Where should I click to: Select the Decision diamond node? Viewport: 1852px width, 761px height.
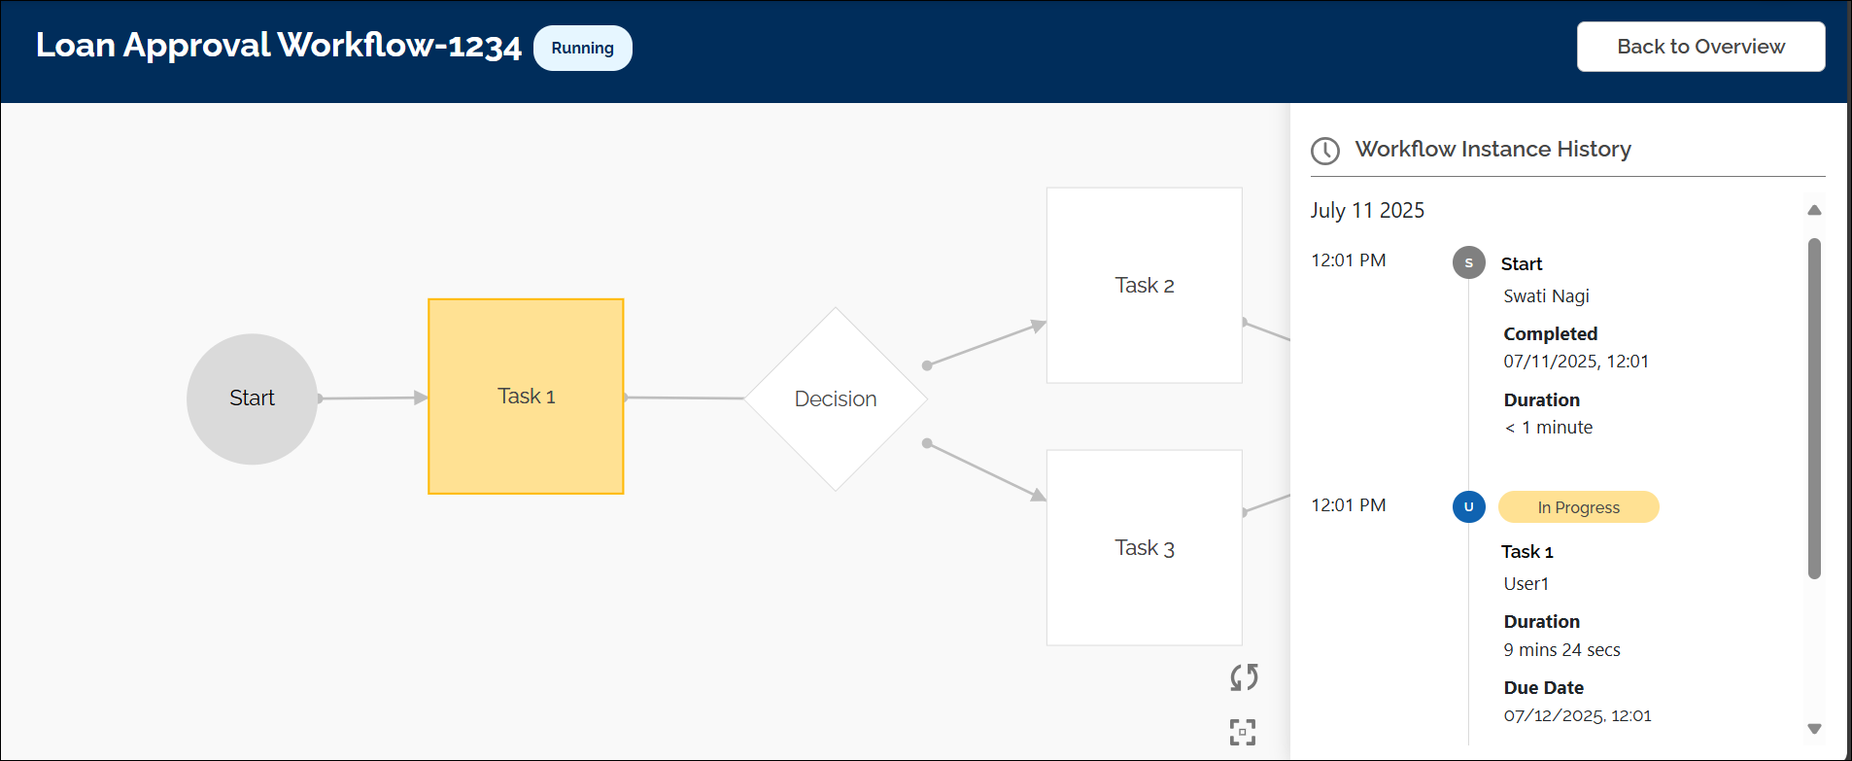coord(835,398)
